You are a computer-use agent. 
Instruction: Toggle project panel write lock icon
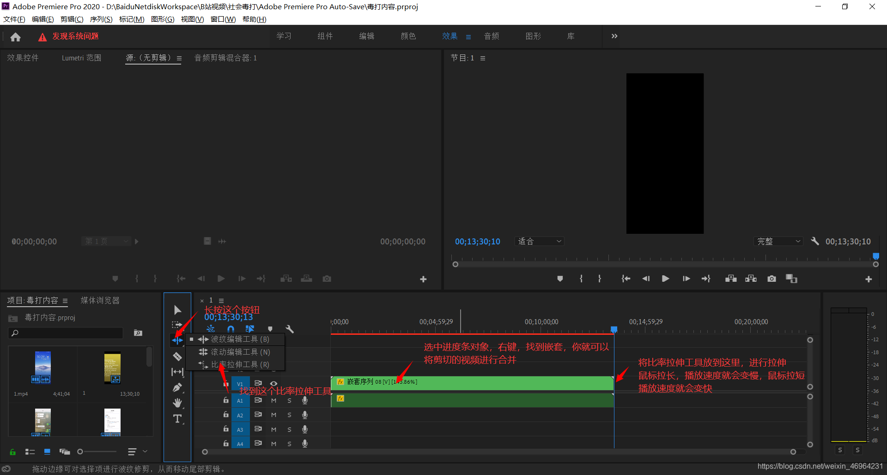click(x=12, y=452)
